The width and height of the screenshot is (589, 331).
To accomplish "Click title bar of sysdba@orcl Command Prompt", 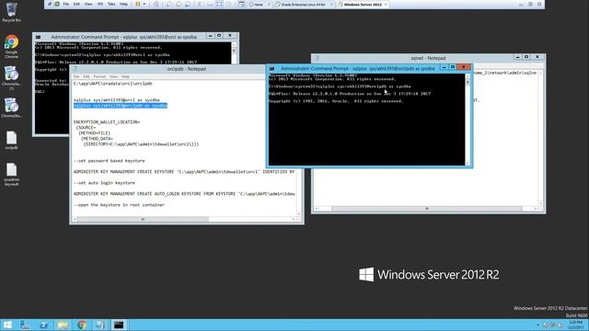I will (x=124, y=37).
